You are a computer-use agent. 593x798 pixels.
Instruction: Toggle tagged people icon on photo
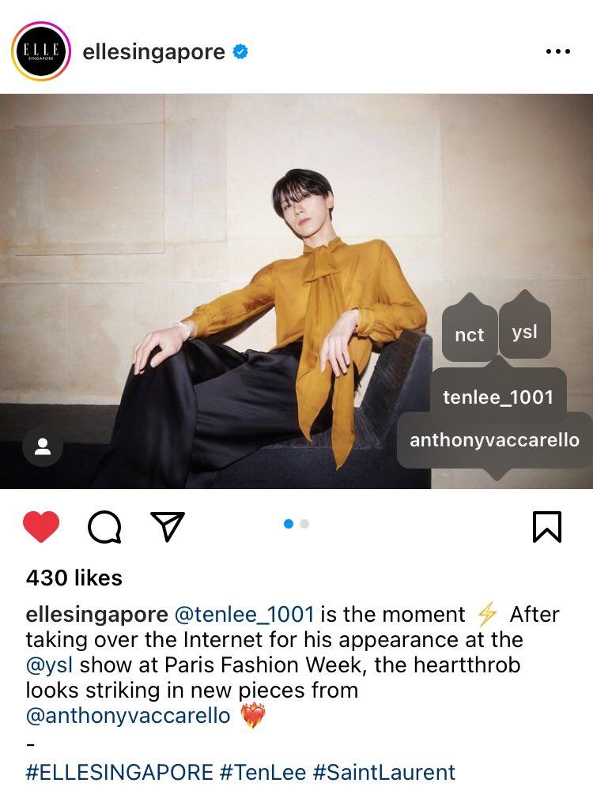pos(42,447)
